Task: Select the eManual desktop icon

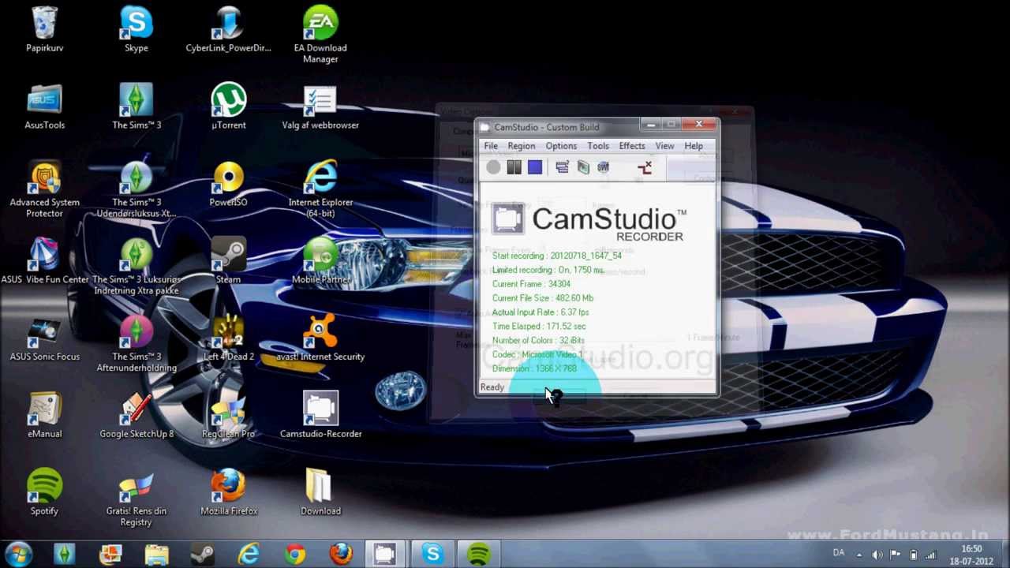Action: point(45,415)
